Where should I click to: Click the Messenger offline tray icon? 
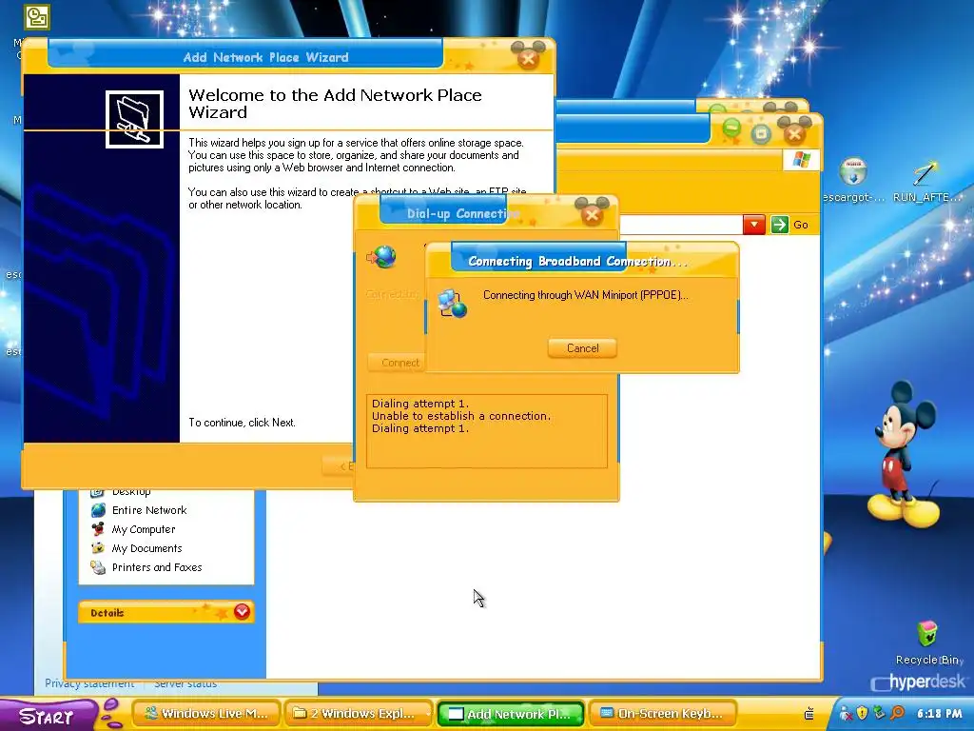pos(846,714)
